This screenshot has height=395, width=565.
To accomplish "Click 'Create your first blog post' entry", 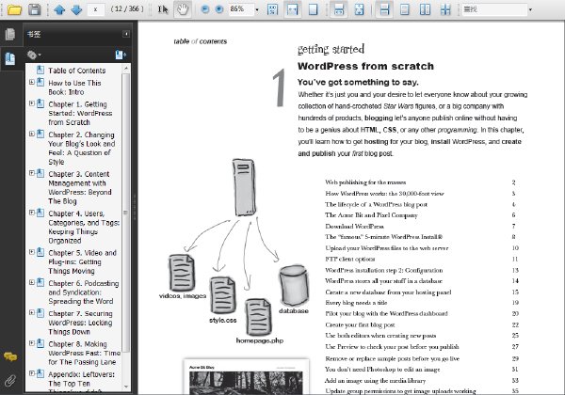I will click(360, 324).
